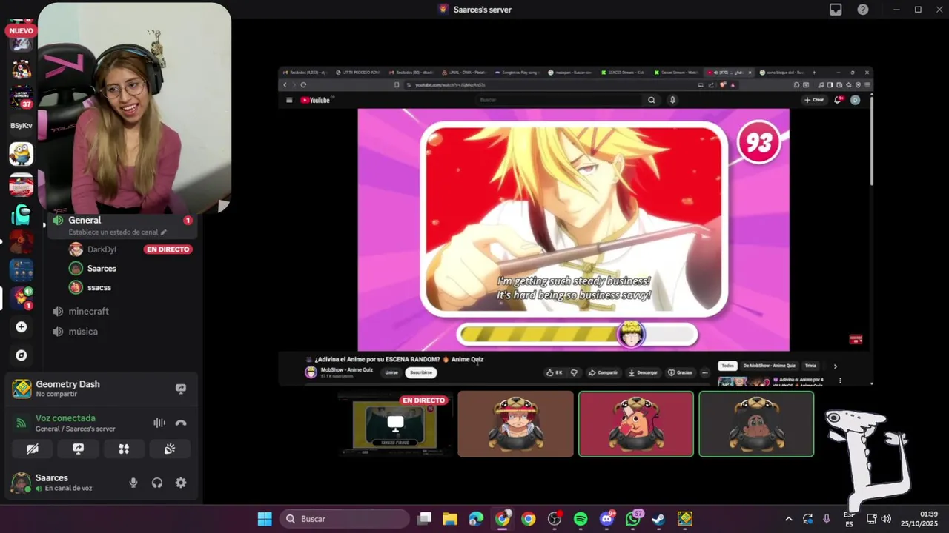949x533 pixels.
Task: Select the Trivia filter chip
Action: tap(811, 366)
